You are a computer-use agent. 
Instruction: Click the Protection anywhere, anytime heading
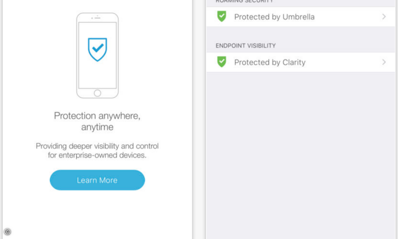[x=97, y=121]
